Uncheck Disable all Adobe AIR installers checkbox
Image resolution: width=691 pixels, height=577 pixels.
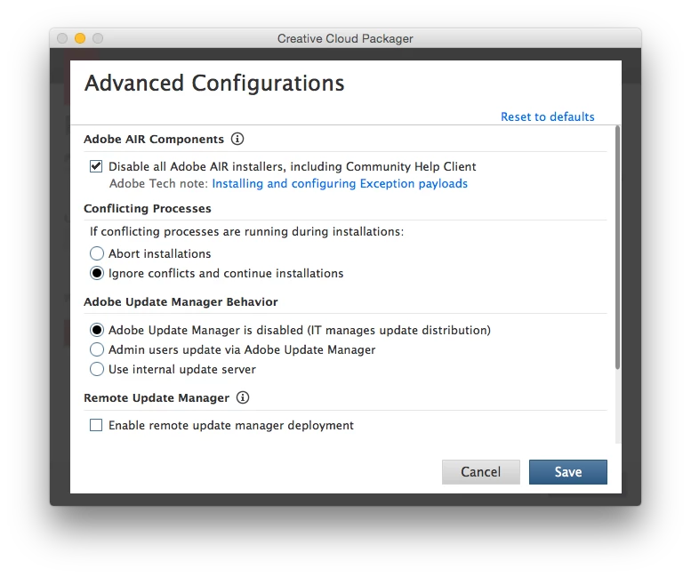[96, 166]
